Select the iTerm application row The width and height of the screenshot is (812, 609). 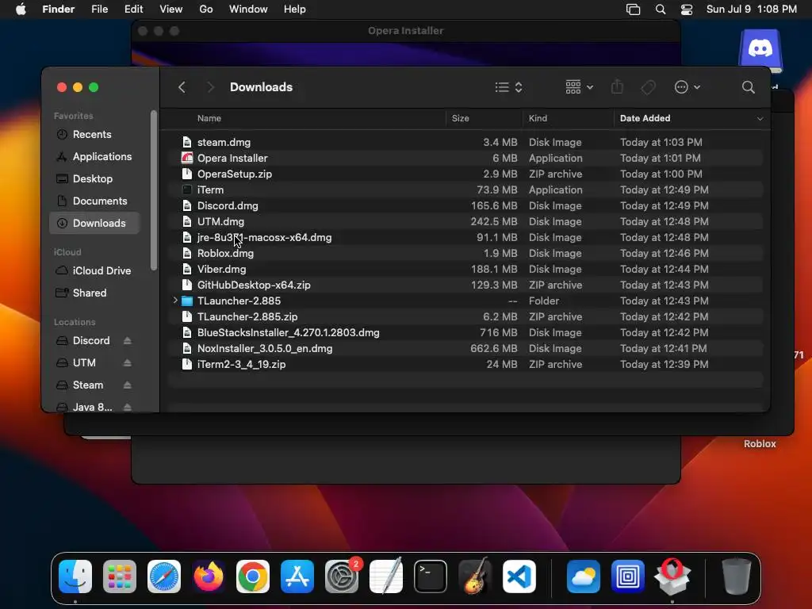tap(465, 190)
